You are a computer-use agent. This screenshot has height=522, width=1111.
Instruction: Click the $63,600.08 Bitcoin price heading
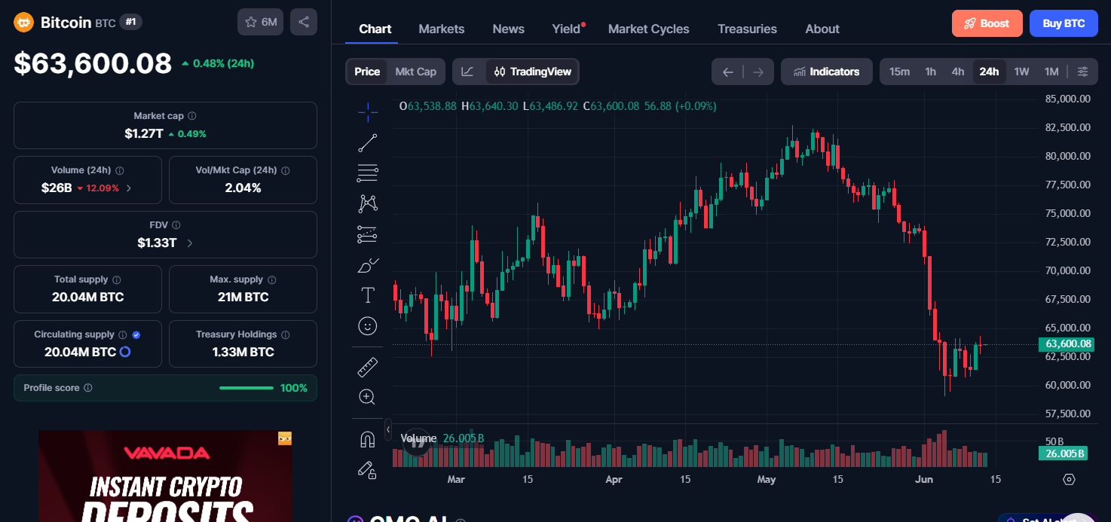click(x=93, y=63)
